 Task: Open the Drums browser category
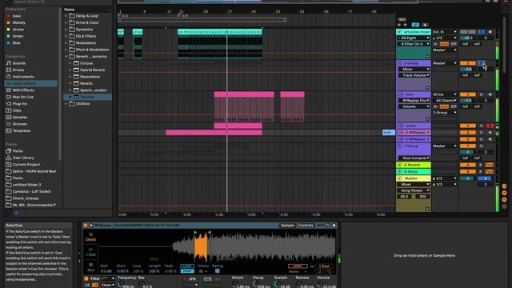click(x=18, y=70)
